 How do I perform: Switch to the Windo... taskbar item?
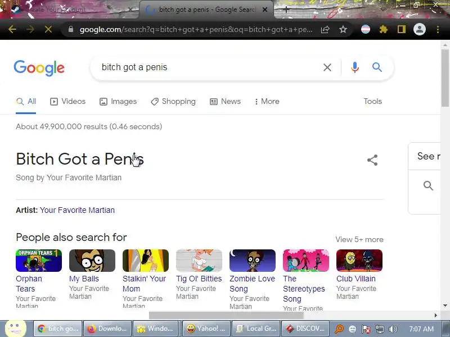click(x=157, y=329)
